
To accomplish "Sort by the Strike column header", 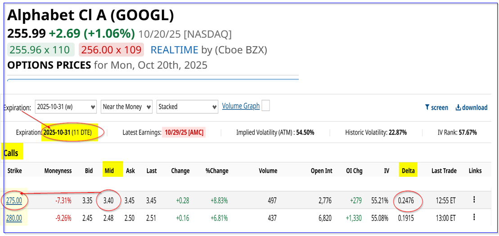I will (14, 170).
